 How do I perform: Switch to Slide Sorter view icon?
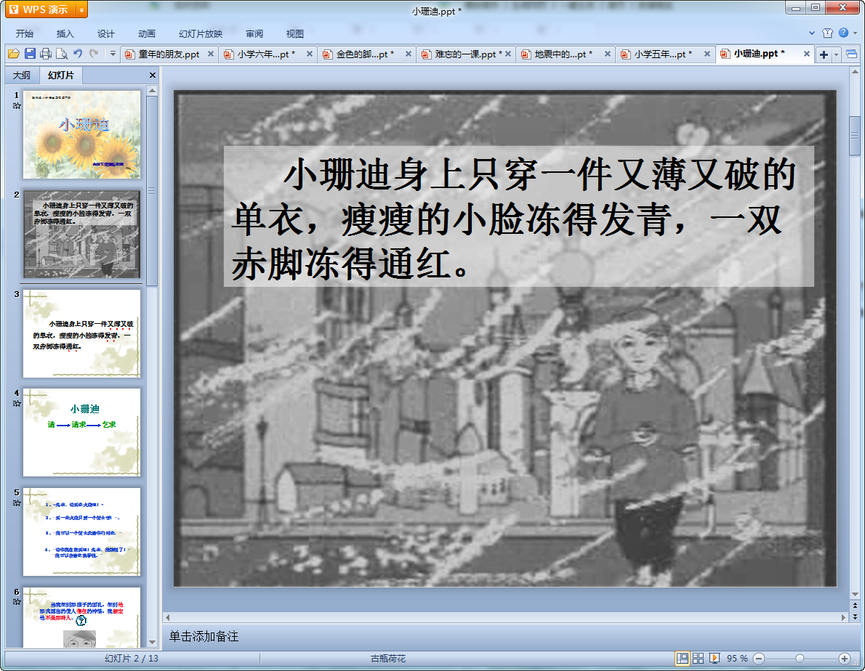pos(698,659)
